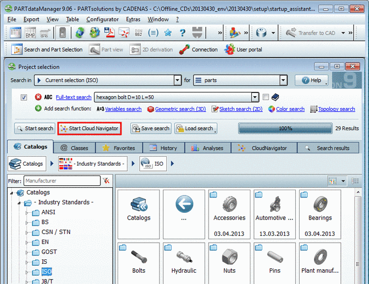Click the Start search button
Viewport: 369px width, 284px height.
click(x=34, y=128)
